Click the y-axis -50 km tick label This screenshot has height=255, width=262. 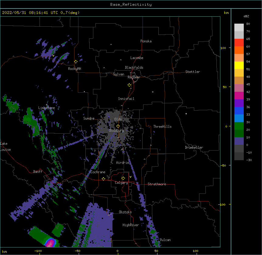coord(223,165)
